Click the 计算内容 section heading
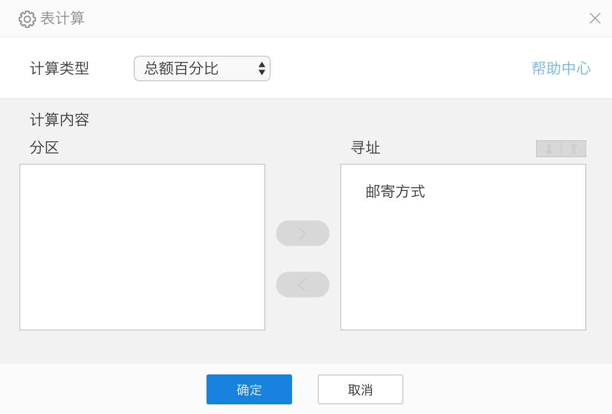 (x=59, y=120)
